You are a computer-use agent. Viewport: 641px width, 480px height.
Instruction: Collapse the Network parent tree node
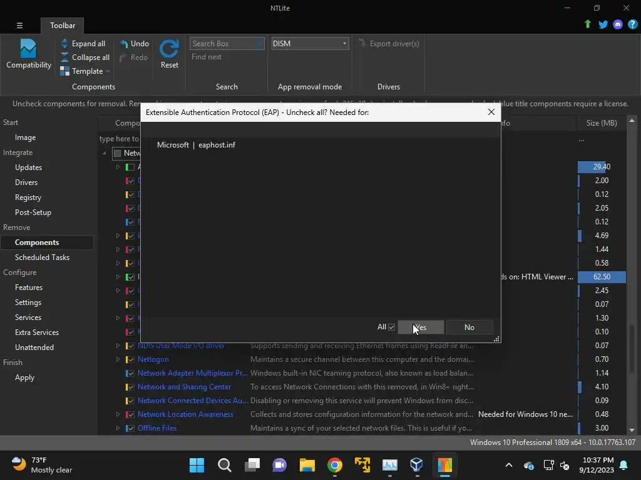pos(105,153)
